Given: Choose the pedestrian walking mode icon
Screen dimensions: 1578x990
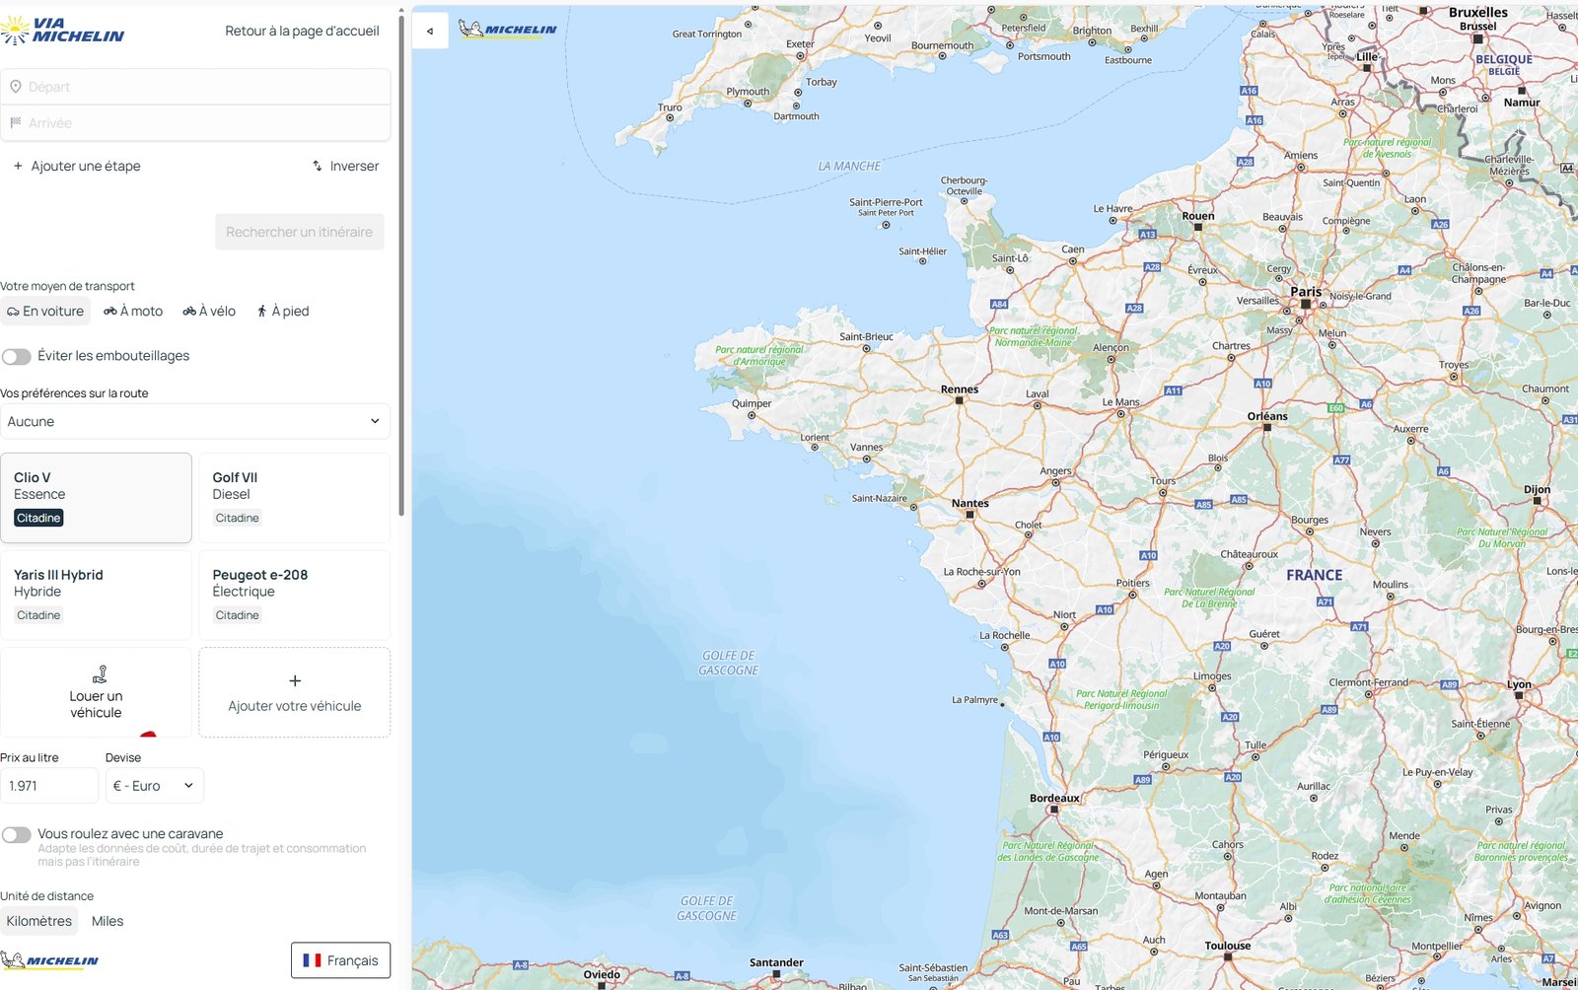Looking at the screenshot, I should tap(263, 311).
